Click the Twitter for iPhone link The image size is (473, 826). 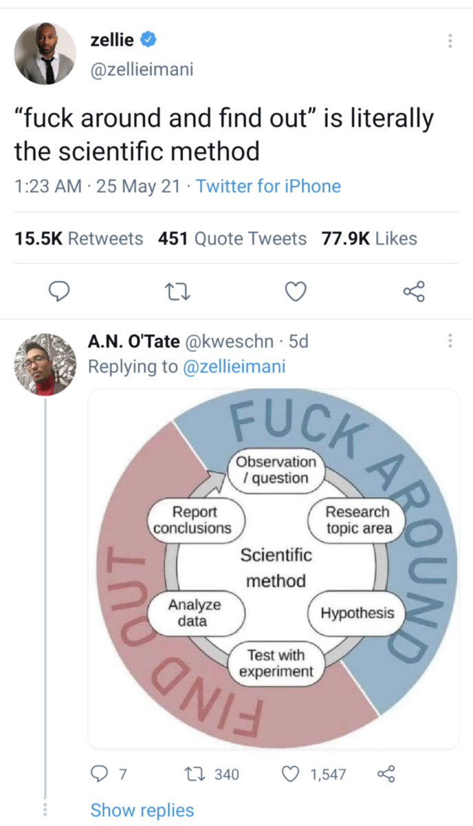point(268,187)
